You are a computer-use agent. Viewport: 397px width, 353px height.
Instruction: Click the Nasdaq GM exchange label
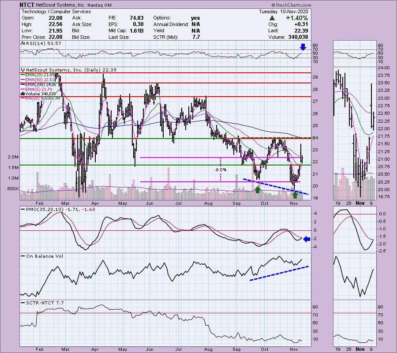pyautogui.click(x=100, y=5)
